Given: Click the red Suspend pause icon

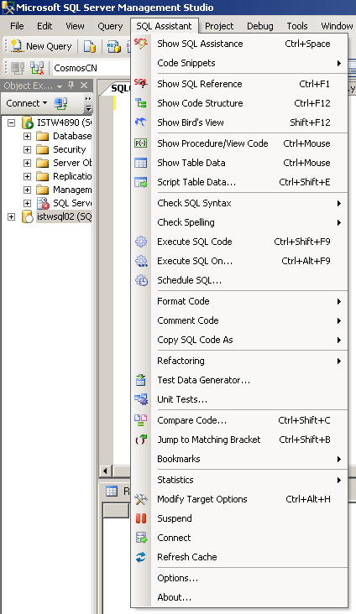Looking at the screenshot, I should [141, 518].
